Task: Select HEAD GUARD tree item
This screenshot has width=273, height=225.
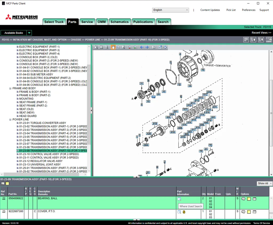Action: pos(28,116)
